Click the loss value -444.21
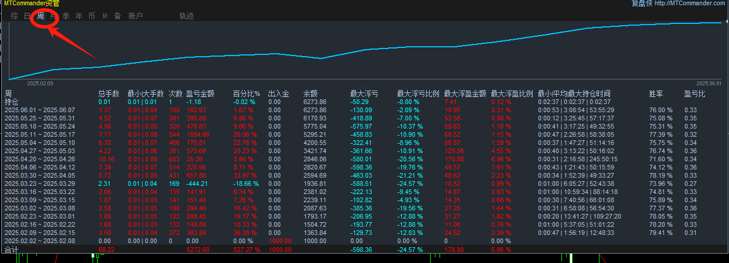Image resolution: width=729 pixels, height=263 pixels. (199, 184)
